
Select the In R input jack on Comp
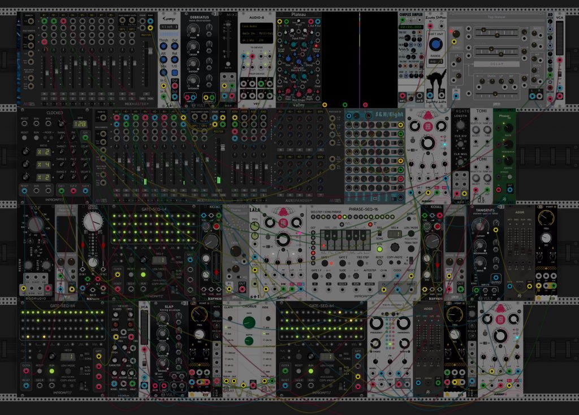(163, 97)
